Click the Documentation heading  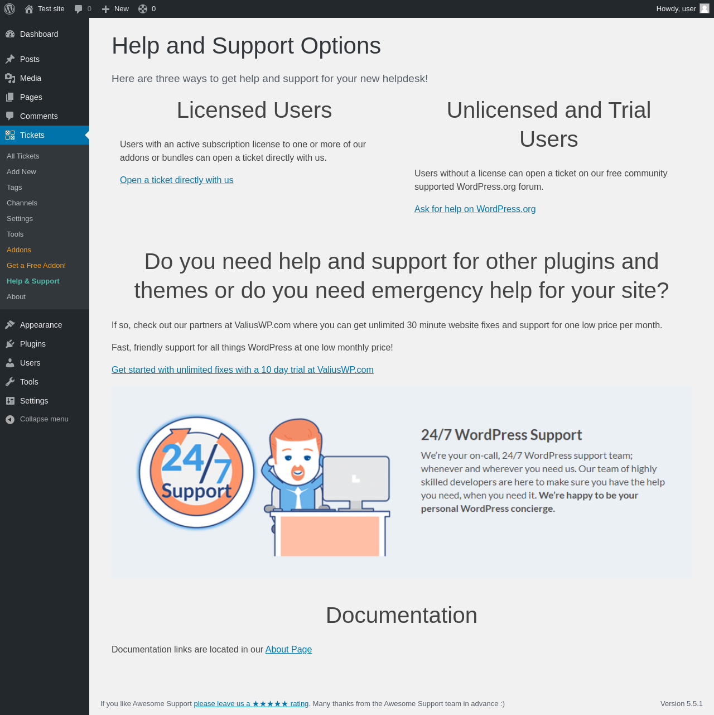pos(402,615)
